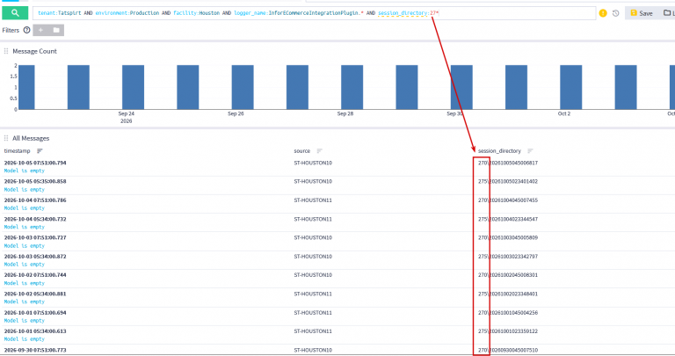The height and width of the screenshot is (356, 675).
Task: Sort by the session_directory column icon
Action: (530, 151)
